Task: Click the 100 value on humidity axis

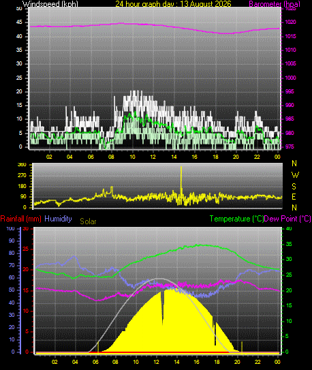Action: [10, 229]
